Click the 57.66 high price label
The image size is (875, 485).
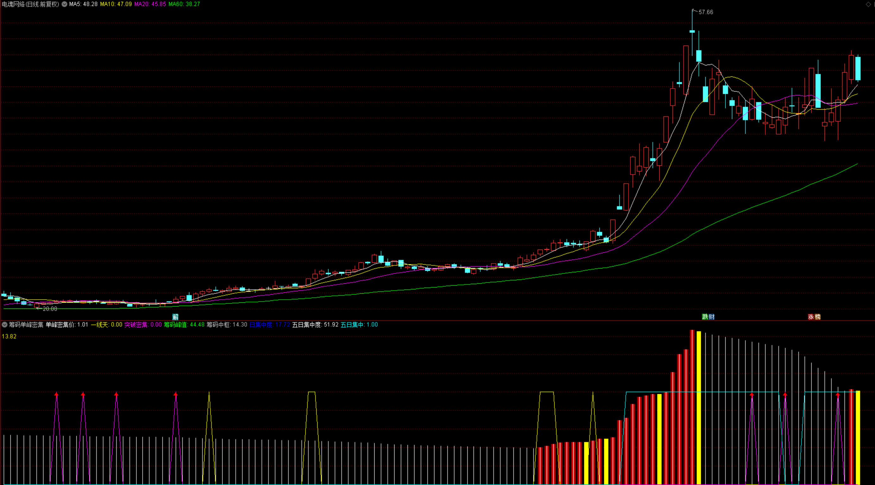click(x=706, y=12)
